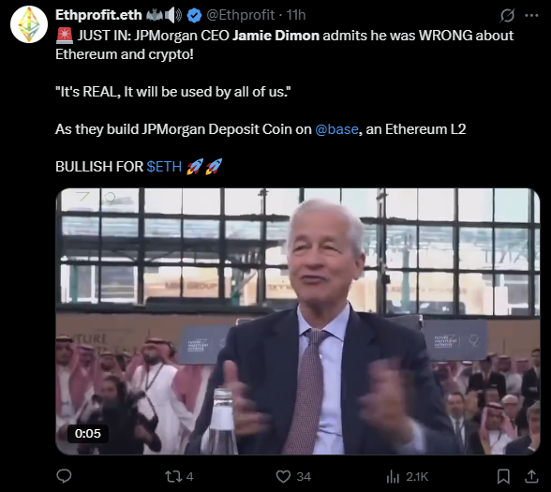The height and width of the screenshot is (492, 551).
Task: Bookmark this post
Action: pos(503,476)
